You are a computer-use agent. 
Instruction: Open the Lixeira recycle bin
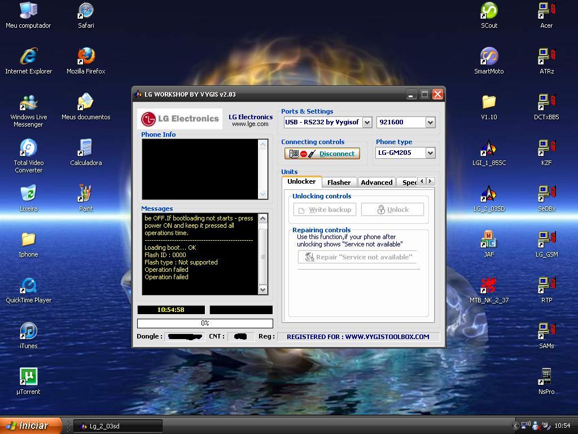28,198
